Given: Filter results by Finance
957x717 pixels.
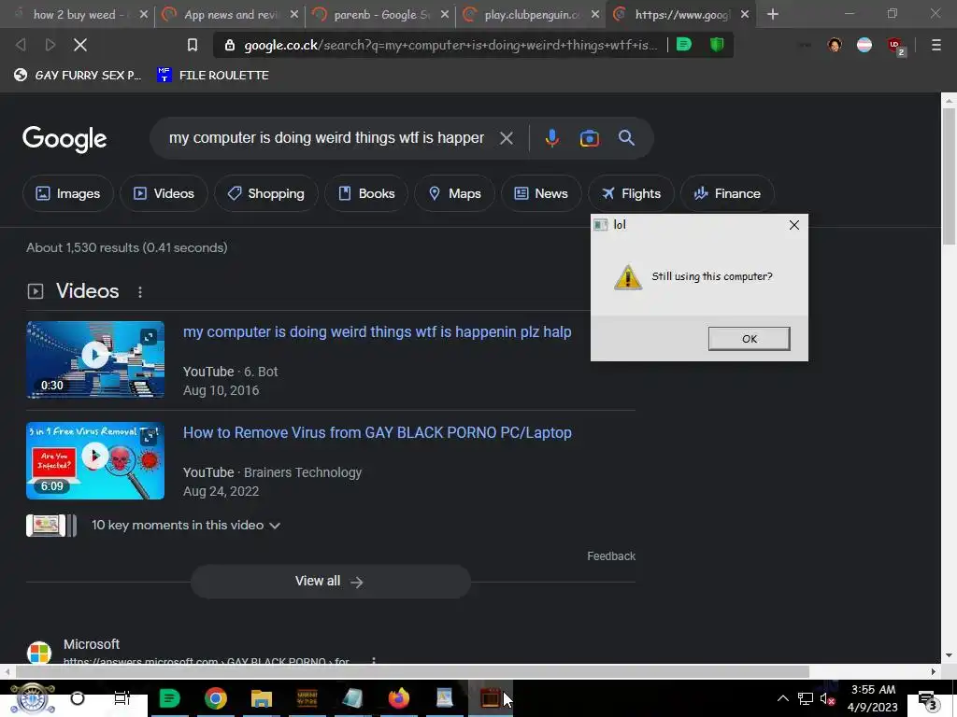Looking at the screenshot, I should point(727,194).
